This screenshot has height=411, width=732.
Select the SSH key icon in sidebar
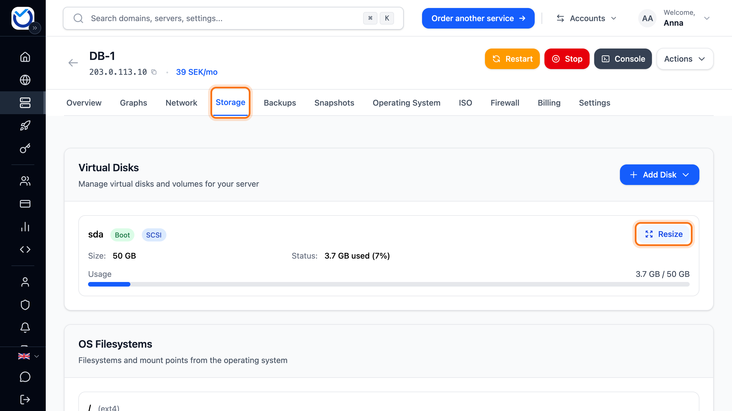(x=25, y=148)
